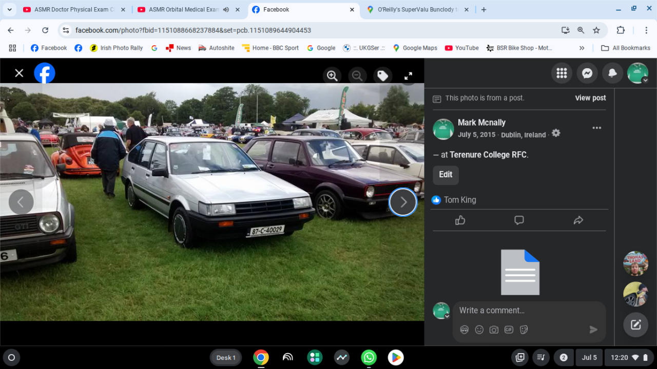Open the Facebook apps grid menu
Image resolution: width=657 pixels, height=369 pixels.
click(x=562, y=73)
